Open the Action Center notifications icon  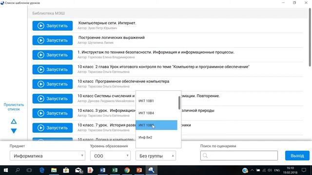pyautogui.click(x=304, y=170)
